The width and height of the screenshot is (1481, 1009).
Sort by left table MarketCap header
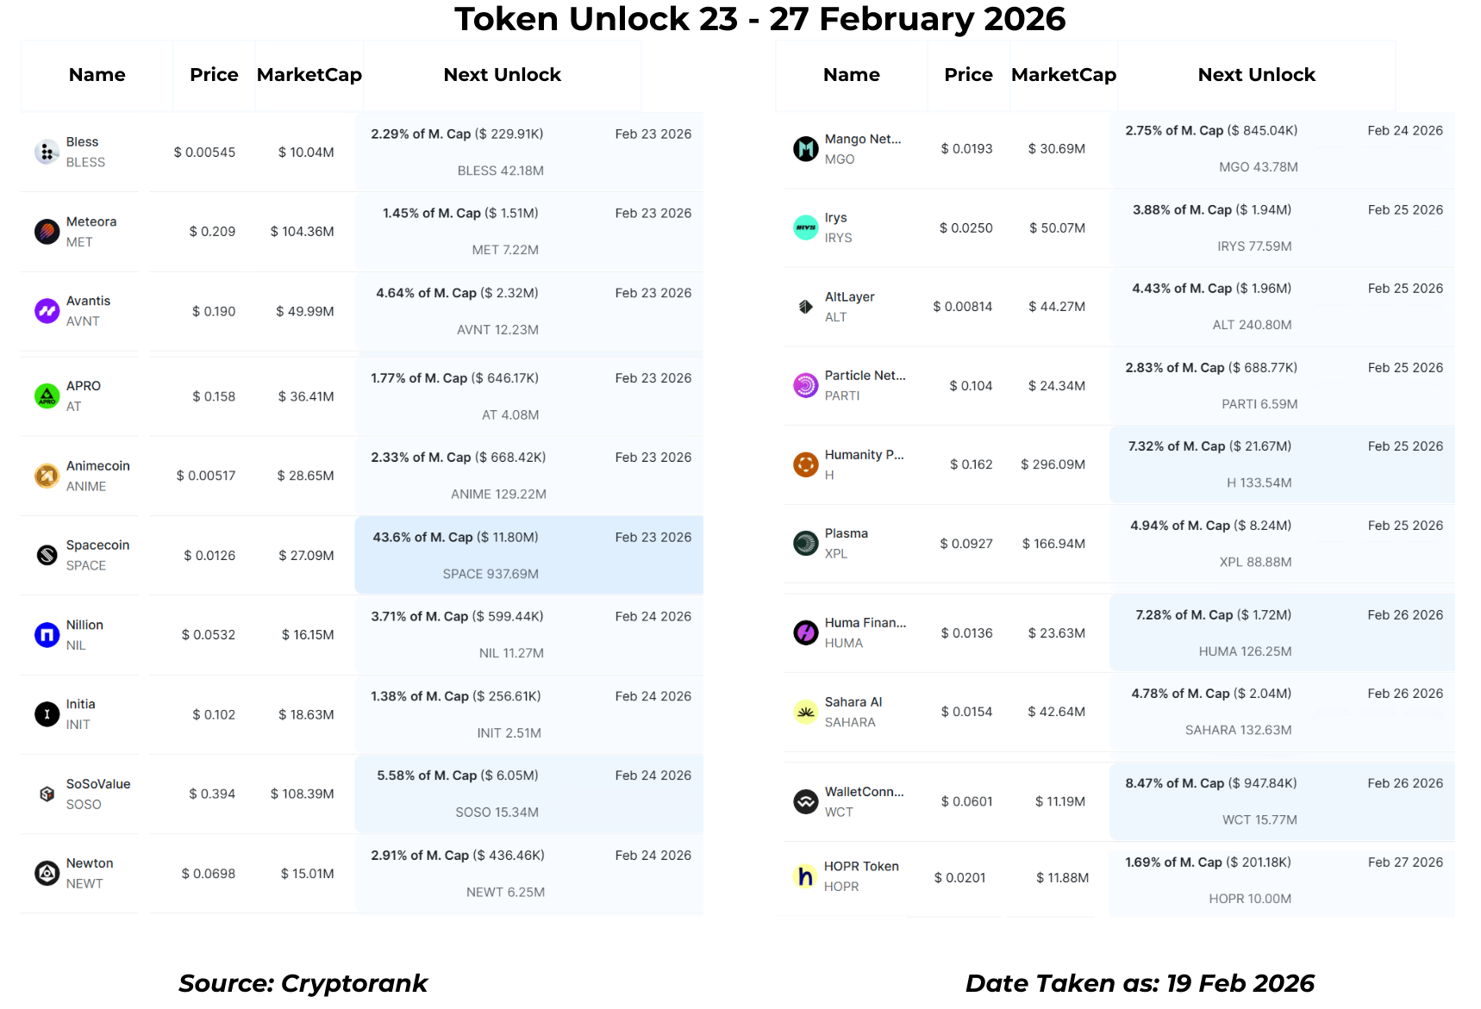[309, 75]
